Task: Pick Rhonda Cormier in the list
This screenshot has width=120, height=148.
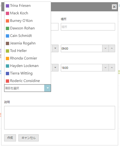Action: pyautogui.click(x=28, y=58)
